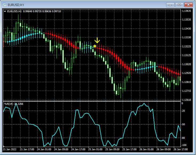The image size is (196, 155).
Task: Click the 1.13430 price scale value
Action: coord(186,29)
